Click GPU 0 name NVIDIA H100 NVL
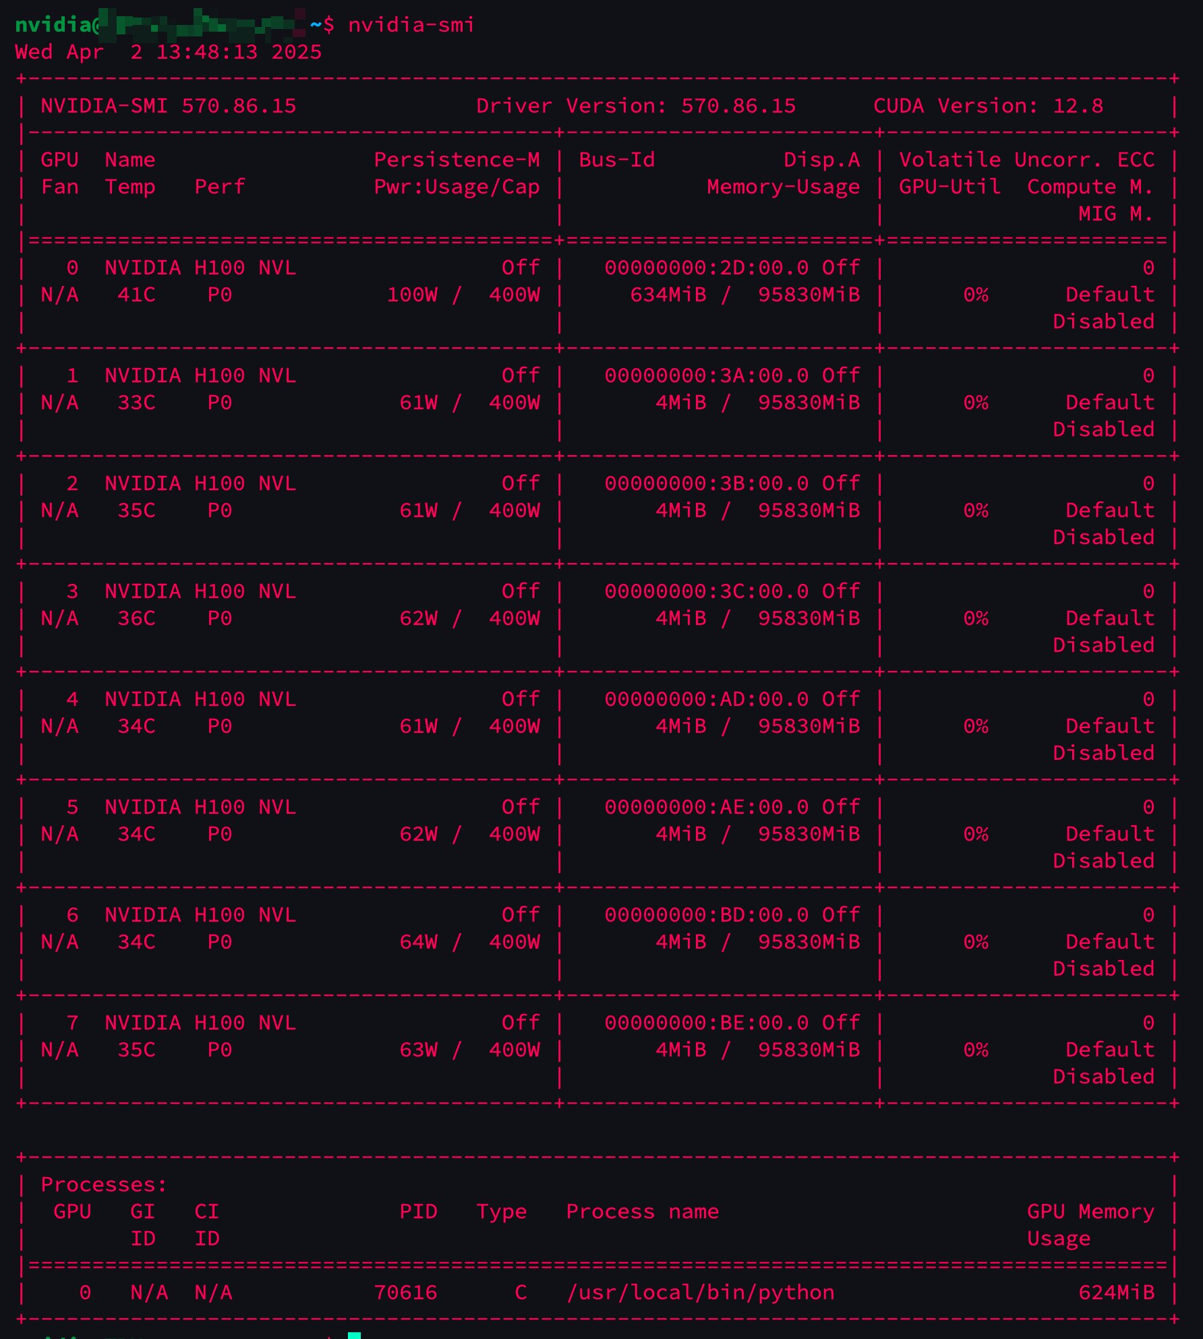 click(x=200, y=268)
